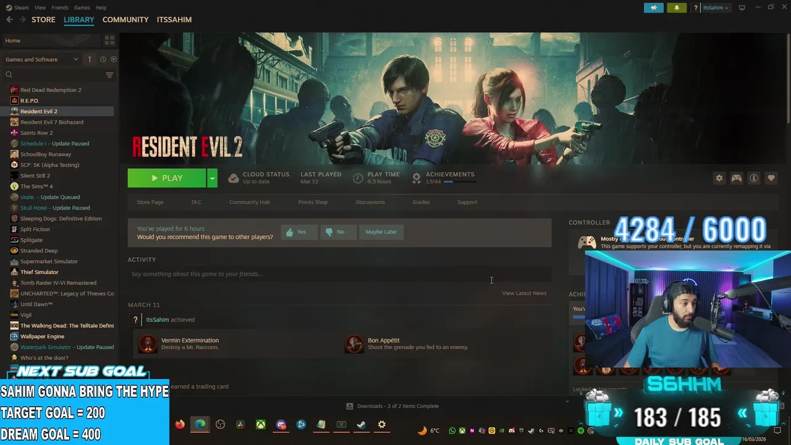Viewport: 791px width, 445px height.
Task: Open Firefox from the taskbar
Action: pos(180,425)
